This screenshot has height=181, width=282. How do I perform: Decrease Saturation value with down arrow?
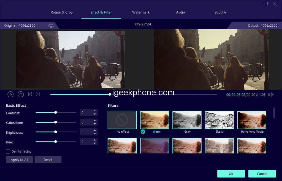pos(95,124)
